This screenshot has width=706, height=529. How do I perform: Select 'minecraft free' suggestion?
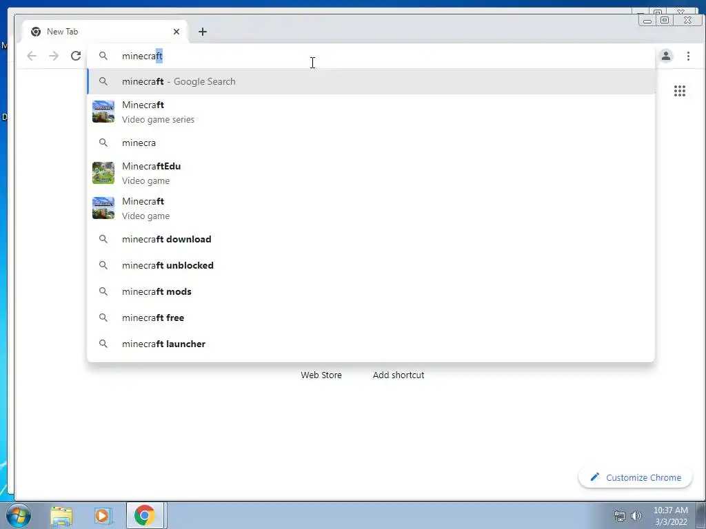(371, 318)
